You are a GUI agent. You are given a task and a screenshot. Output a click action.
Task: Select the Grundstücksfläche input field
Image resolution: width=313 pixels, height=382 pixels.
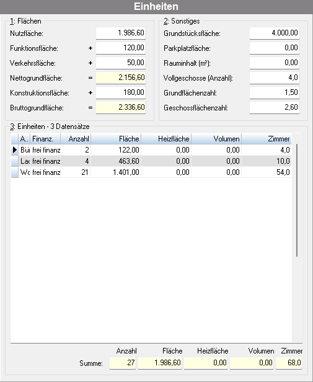tap(275, 33)
